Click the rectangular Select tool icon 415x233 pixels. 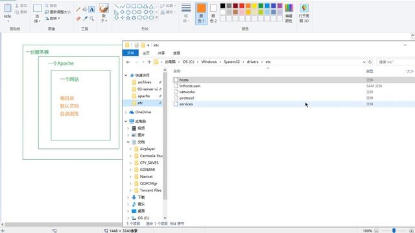click(x=38, y=8)
